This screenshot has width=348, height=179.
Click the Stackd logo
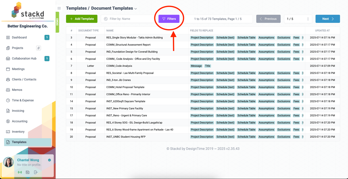coord(28,10)
